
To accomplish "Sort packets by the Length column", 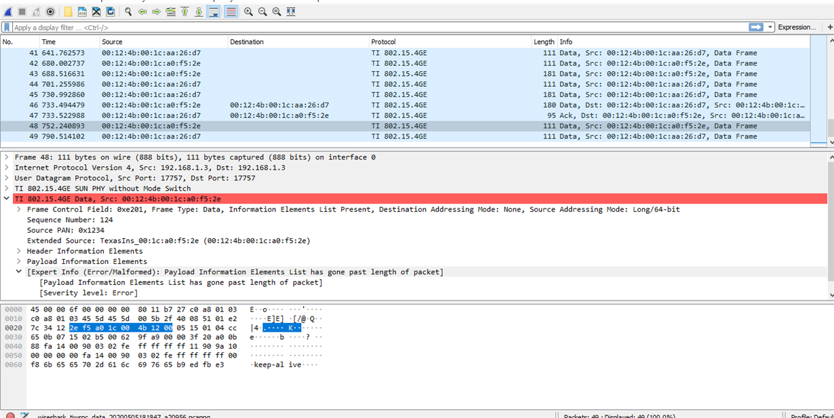I will coord(544,41).
